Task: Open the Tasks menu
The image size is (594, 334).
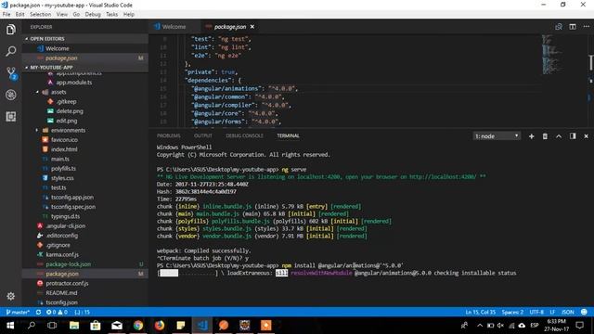Action: coord(111,15)
